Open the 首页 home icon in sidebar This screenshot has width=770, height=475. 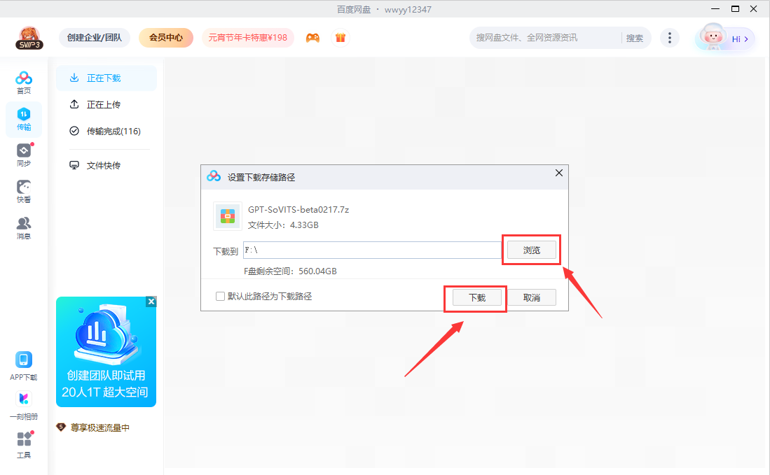[24, 83]
